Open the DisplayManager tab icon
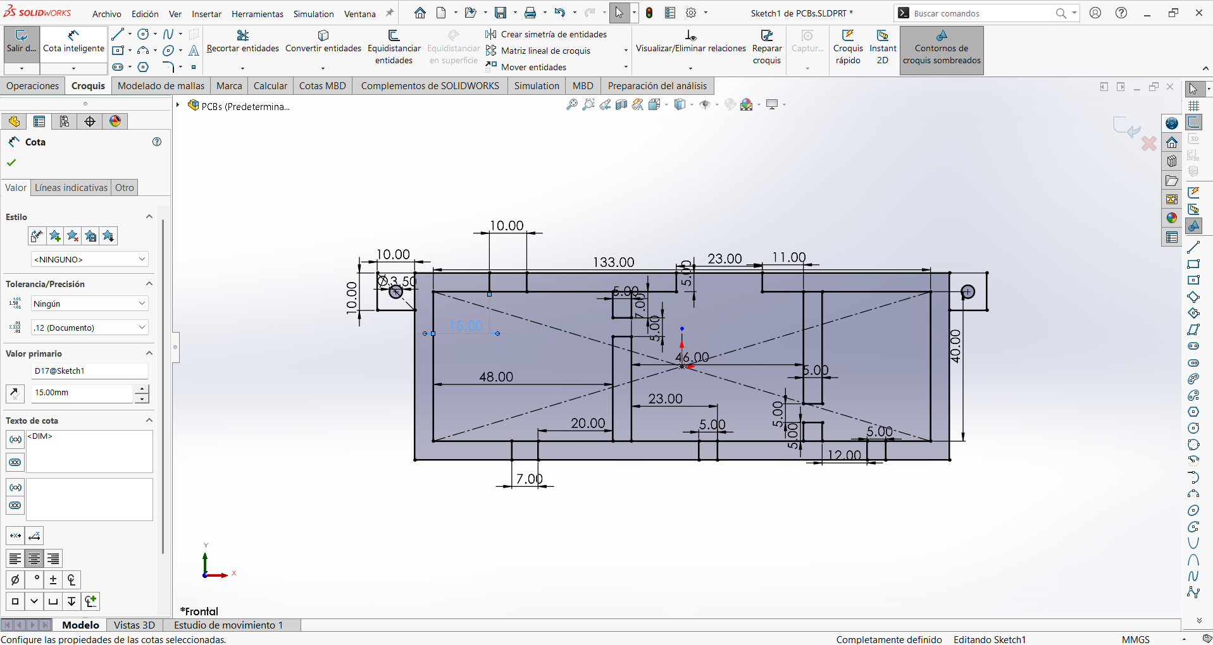 pos(115,121)
